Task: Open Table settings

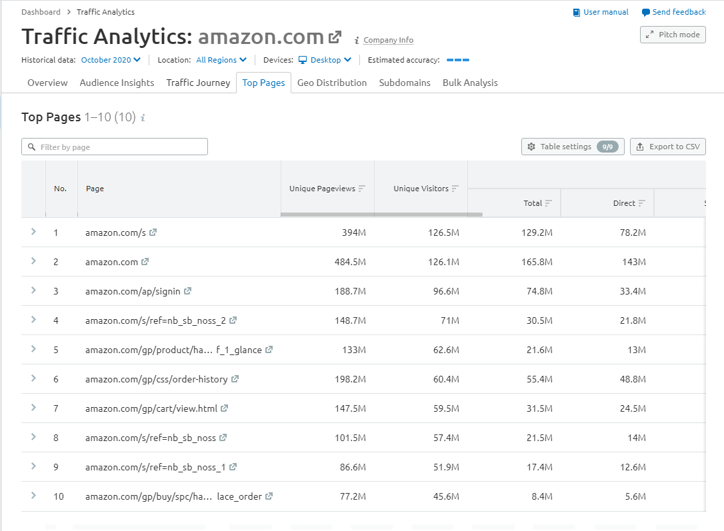Action: 572,147
